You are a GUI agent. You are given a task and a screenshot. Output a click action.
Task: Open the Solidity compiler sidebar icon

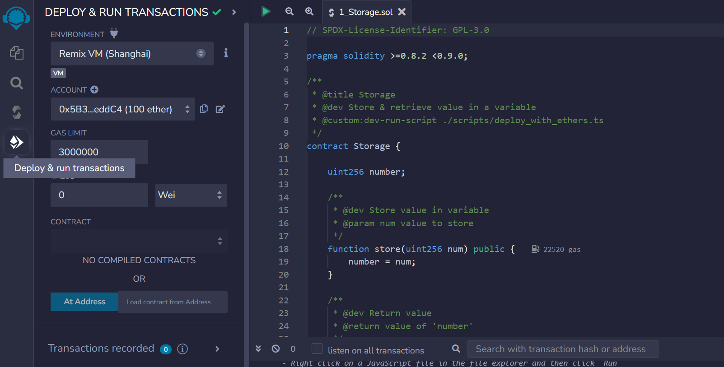tap(17, 112)
